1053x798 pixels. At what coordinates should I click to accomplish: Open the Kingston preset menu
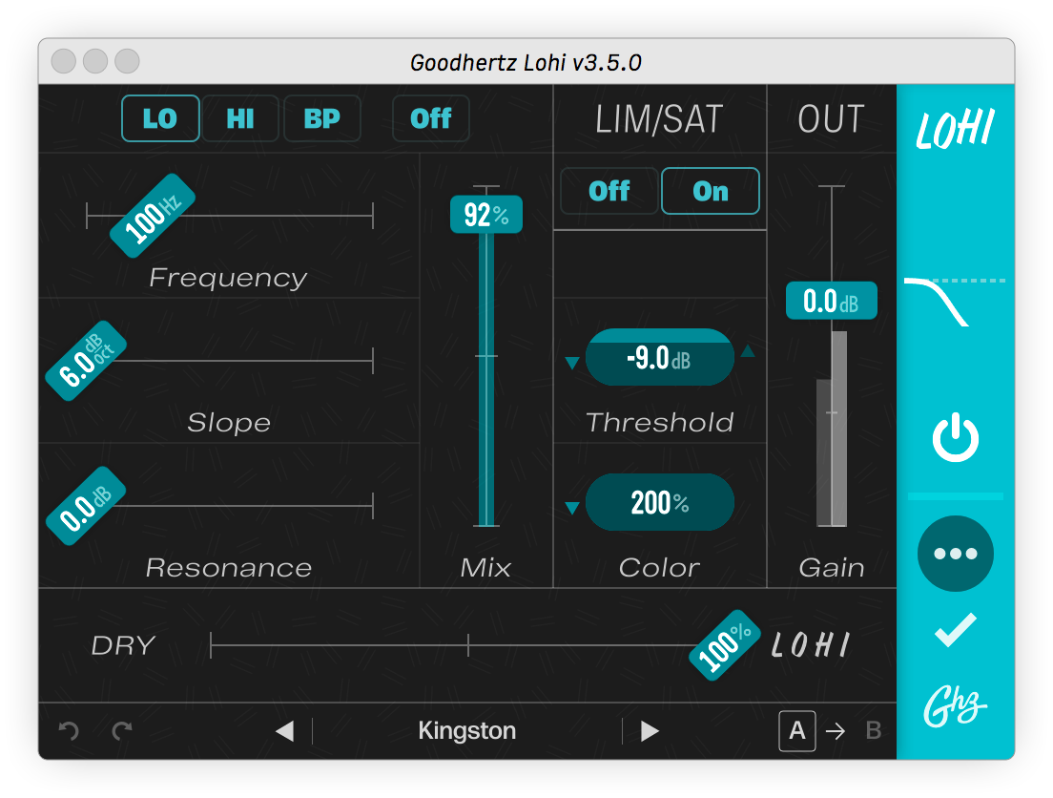pyautogui.click(x=466, y=731)
